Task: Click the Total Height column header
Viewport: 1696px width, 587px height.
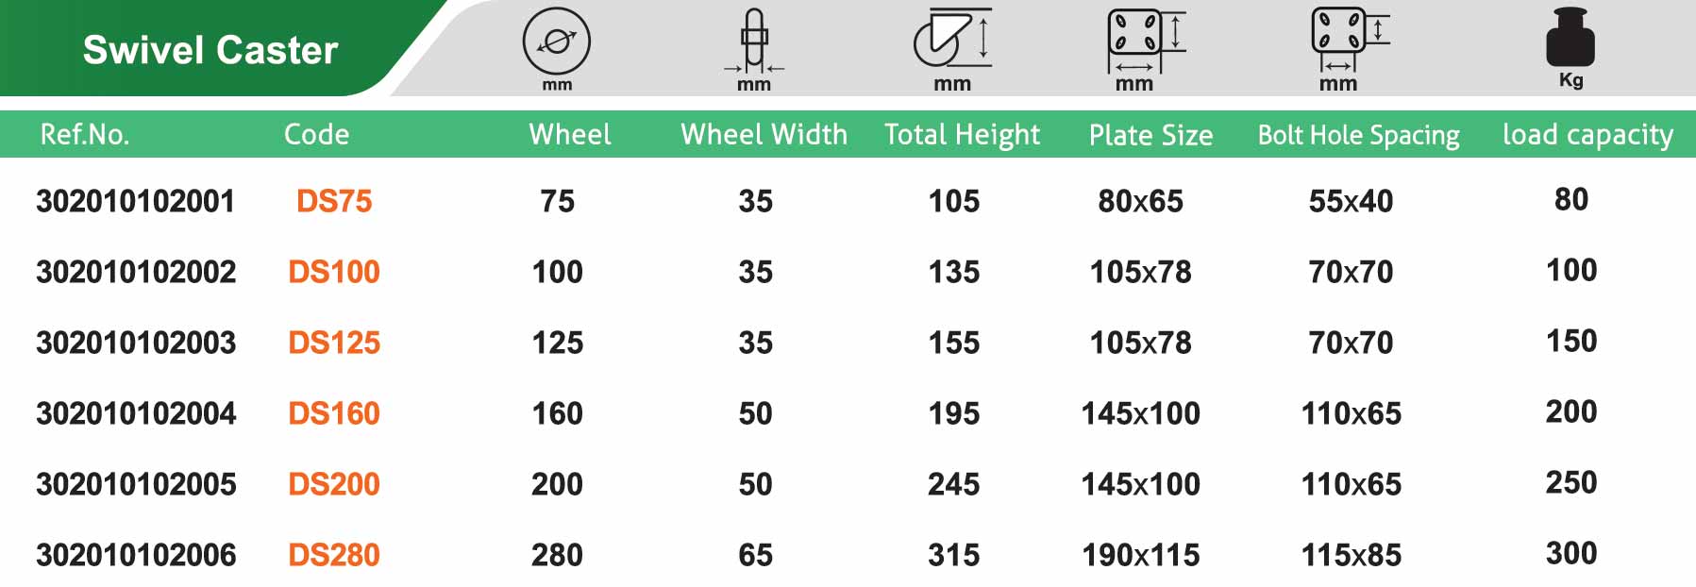Action: (962, 135)
